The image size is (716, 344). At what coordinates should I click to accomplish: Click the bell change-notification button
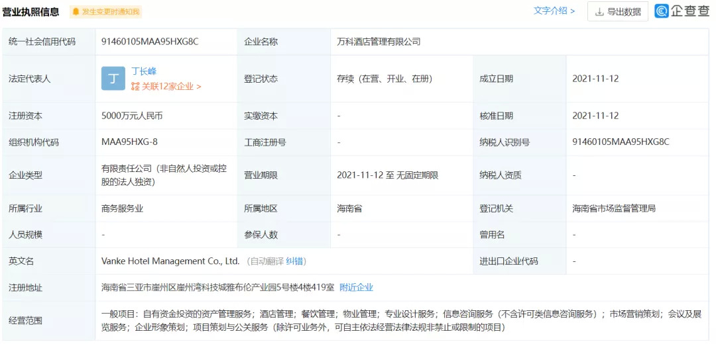click(105, 12)
